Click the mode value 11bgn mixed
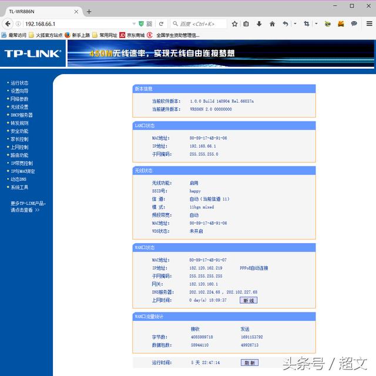The width and height of the screenshot is (376, 376). click(202, 207)
